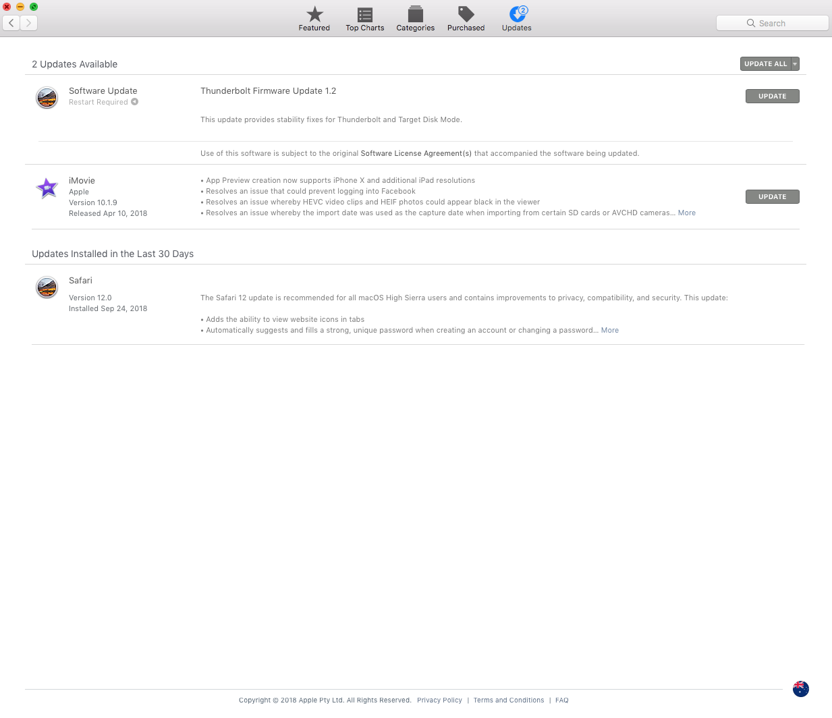Open the Categories tray icon
832x718 pixels.
click(416, 14)
